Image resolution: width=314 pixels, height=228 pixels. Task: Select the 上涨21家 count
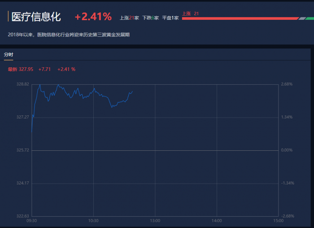click(x=129, y=18)
